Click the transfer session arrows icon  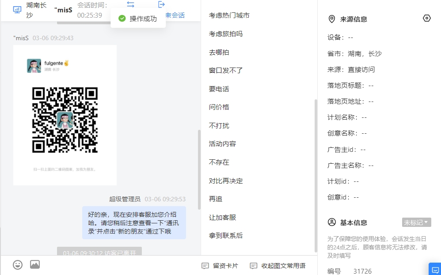130,4
